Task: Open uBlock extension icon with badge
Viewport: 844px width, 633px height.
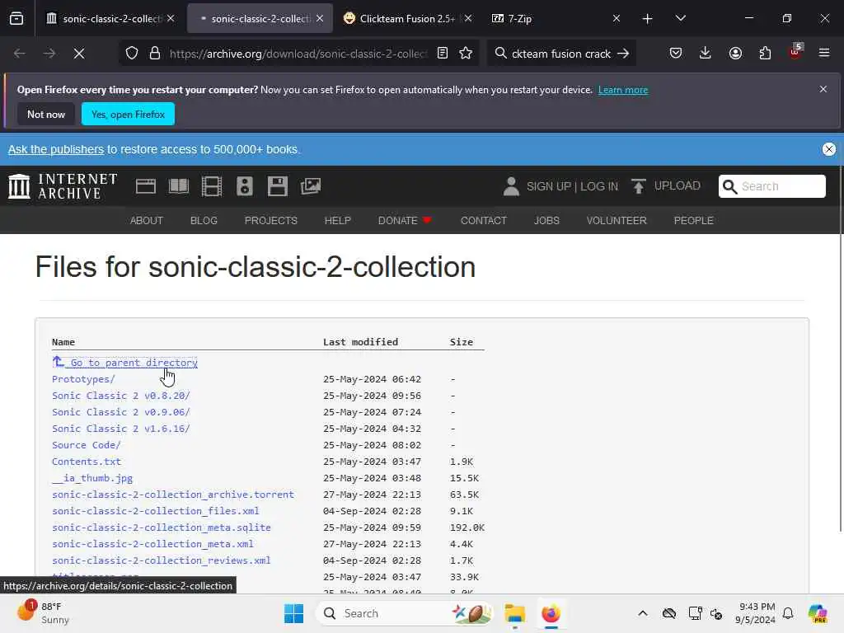Action: 795,52
